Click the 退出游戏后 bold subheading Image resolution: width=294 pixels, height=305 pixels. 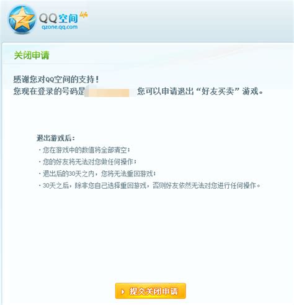[x=55, y=138]
